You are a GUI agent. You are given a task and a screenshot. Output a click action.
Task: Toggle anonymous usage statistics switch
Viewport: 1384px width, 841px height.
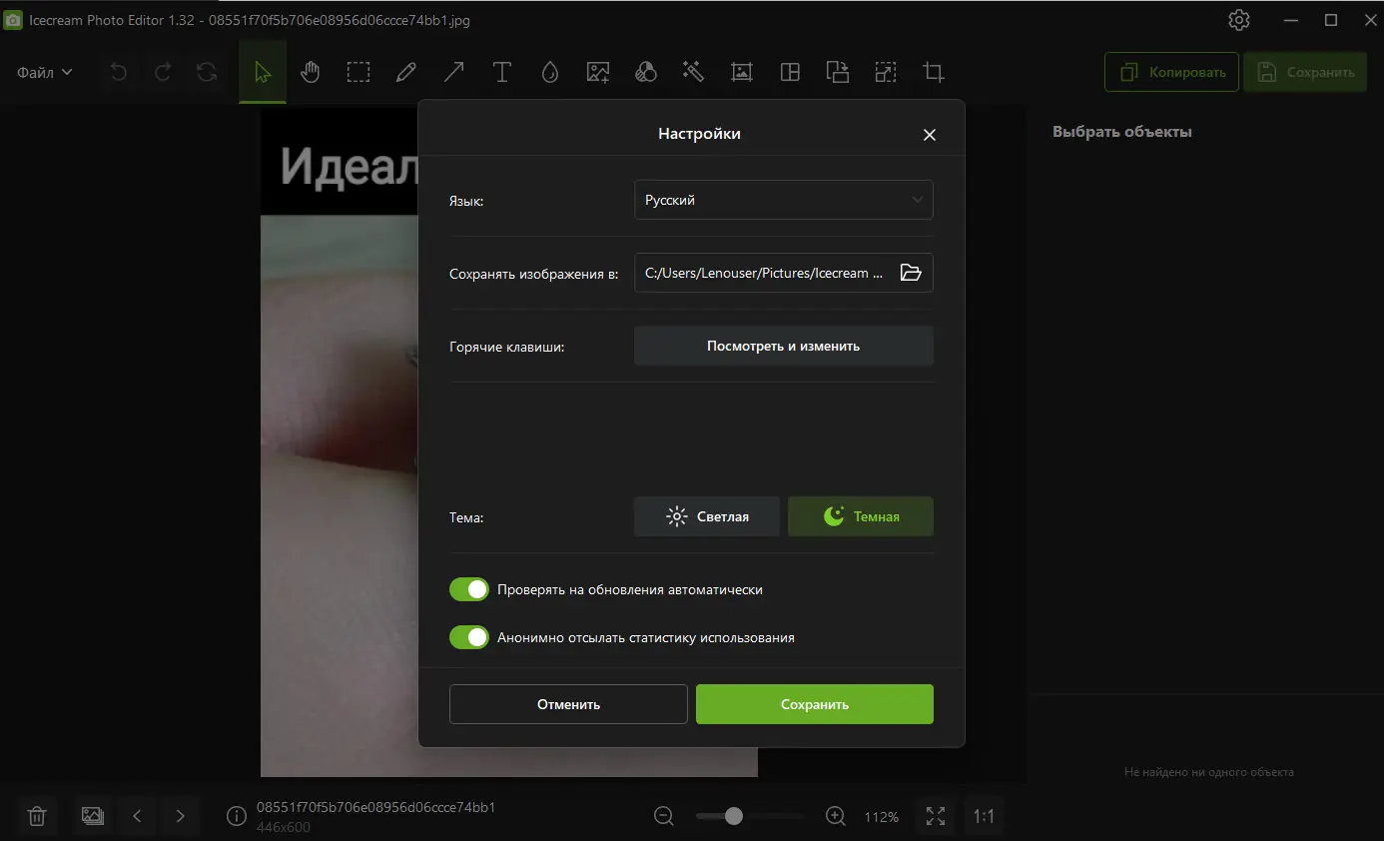point(469,637)
